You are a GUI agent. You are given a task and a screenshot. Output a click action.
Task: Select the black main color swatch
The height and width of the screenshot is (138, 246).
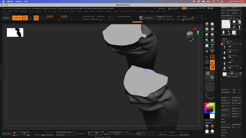point(207,116)
